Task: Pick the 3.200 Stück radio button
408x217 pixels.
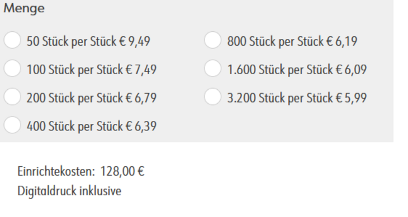Action: coord(212,97)
